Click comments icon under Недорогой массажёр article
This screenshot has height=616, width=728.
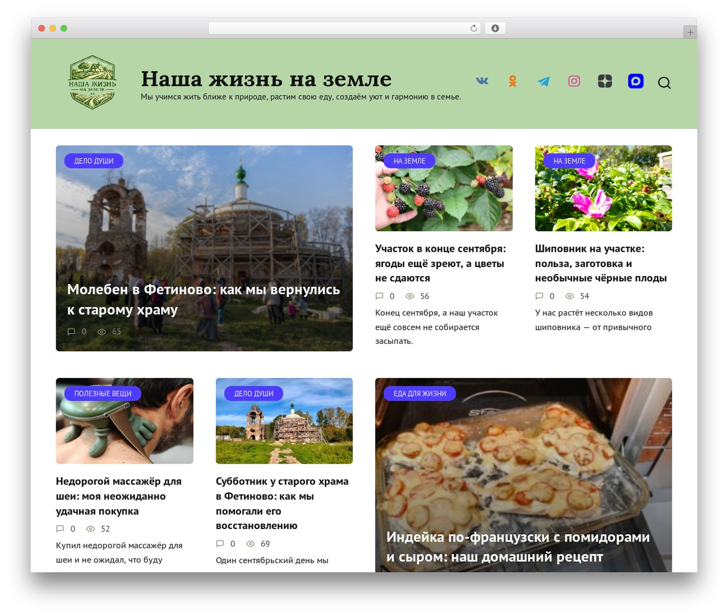pyautogui.click(x=60, y=528)
